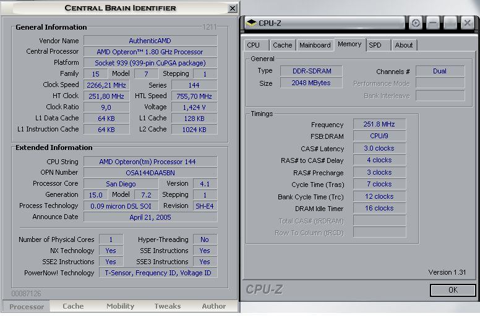Click the CPU-Z chip logo icon
Viewport: 480px width, 316px height.
pos(251,23)
